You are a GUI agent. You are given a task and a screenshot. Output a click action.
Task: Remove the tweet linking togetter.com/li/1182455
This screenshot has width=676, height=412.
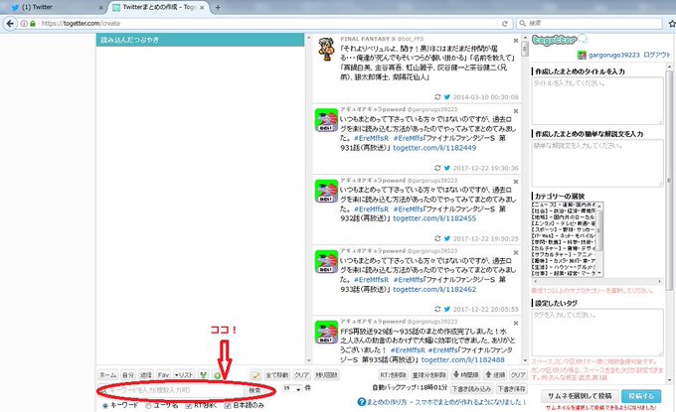coord(516,182)
